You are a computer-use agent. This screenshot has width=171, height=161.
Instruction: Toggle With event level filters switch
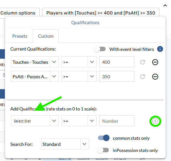point(100,49)
